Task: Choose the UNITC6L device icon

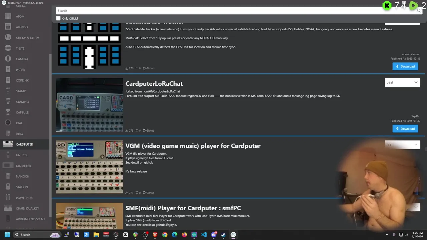Action: pos(8,155)
